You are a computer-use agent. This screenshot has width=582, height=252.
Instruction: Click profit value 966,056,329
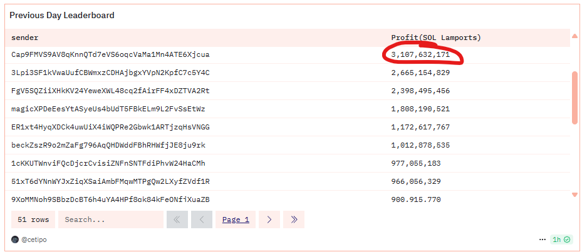click(416, 181)
